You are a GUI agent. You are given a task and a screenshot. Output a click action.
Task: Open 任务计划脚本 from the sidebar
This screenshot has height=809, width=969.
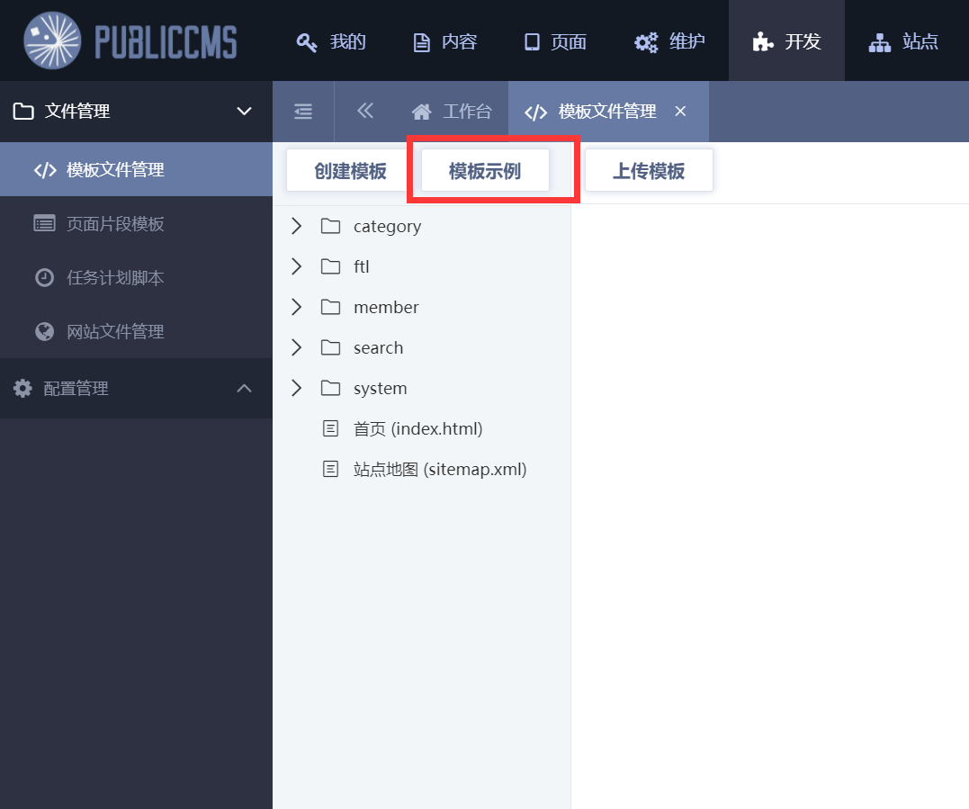[115, 277]
